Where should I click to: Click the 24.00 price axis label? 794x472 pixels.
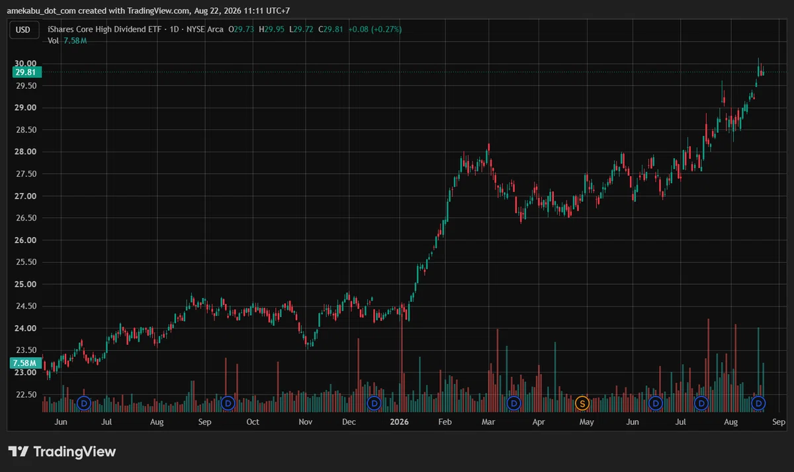pyautogui.click(x=26, y=329)
